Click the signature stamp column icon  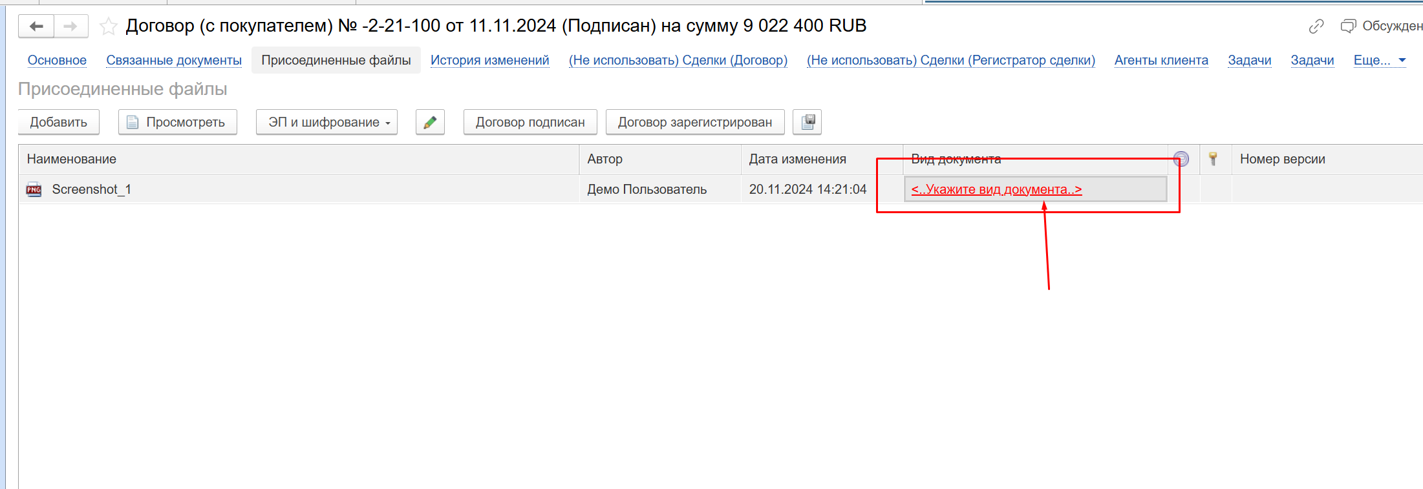(x=1181, y=159)
